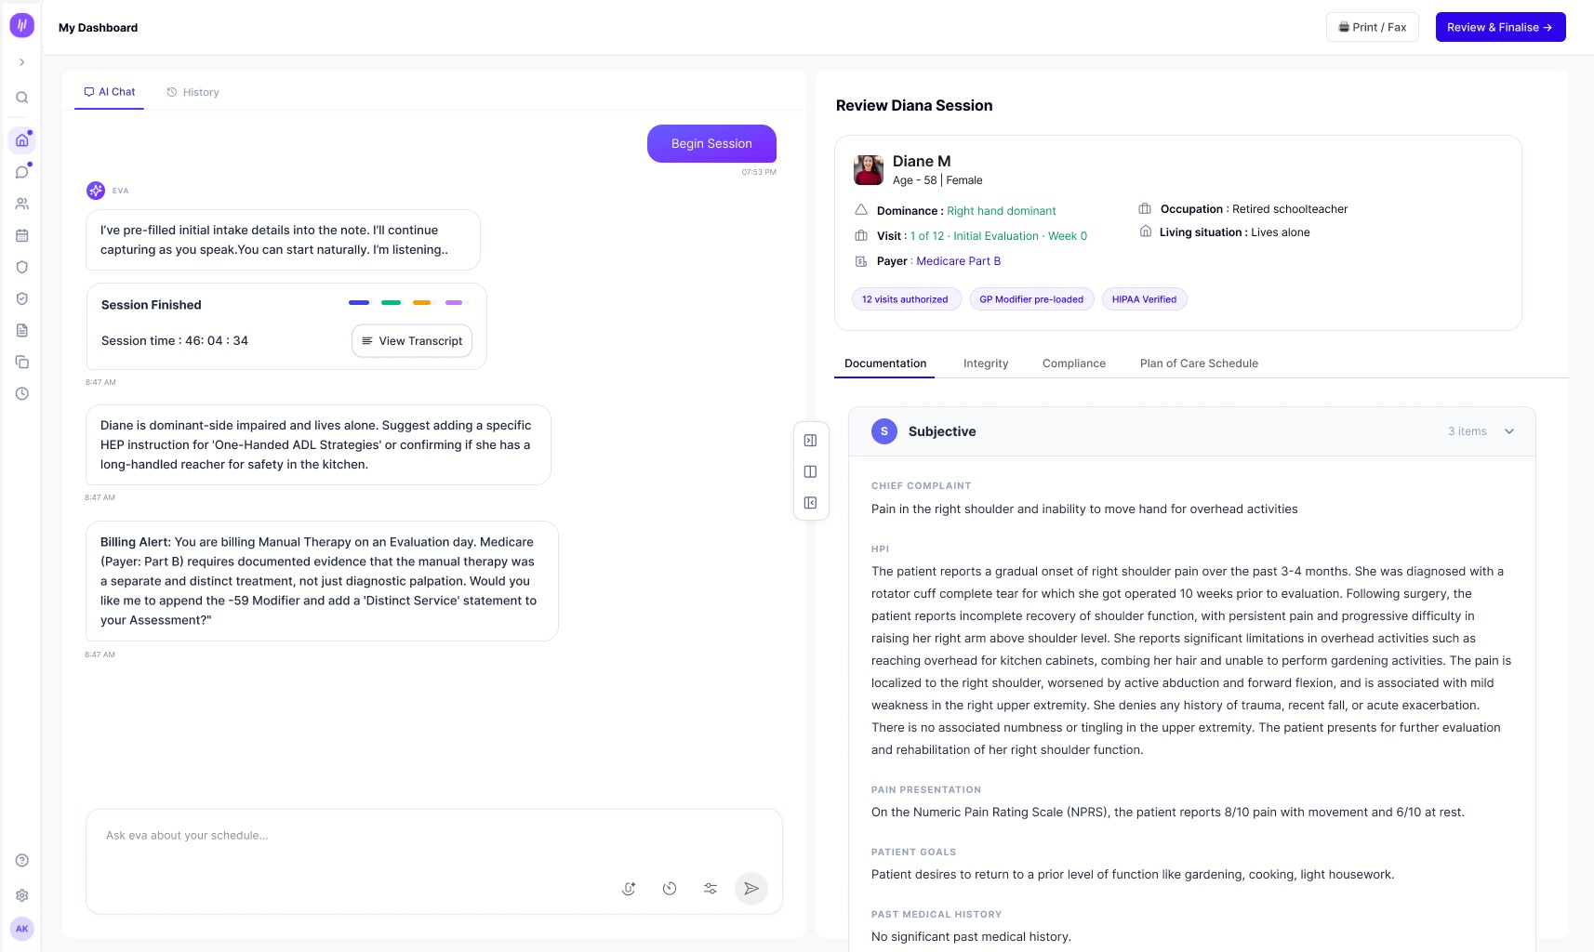Collapse the right panel with the top layout toggle
Image resolution: width=1594 pixels, height=952 pixels.
click(810, 441)
